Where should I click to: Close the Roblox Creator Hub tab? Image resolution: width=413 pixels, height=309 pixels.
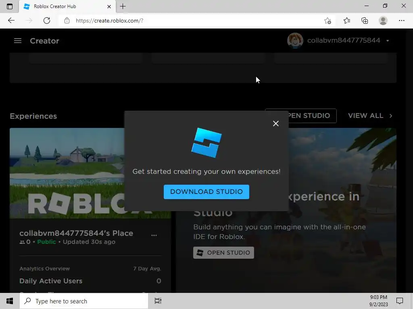109,6
